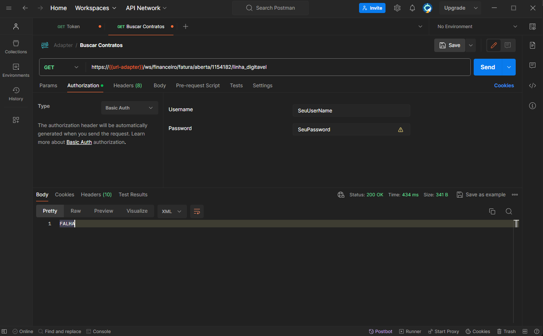Open response Headers (10) tab
This screenshot has height=336, width=543.
tap(96, 195)
